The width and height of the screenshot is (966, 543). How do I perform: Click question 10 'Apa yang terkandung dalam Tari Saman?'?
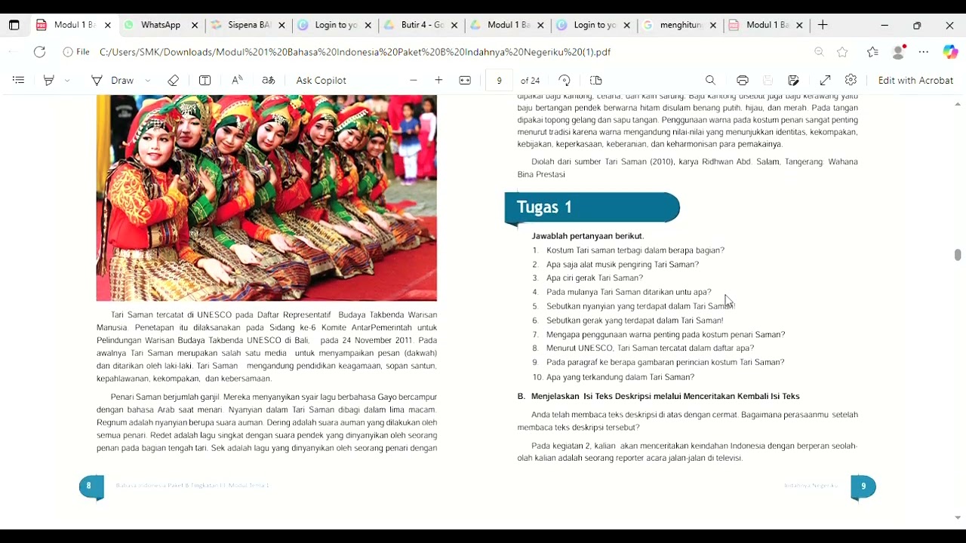tap(620, 377)
